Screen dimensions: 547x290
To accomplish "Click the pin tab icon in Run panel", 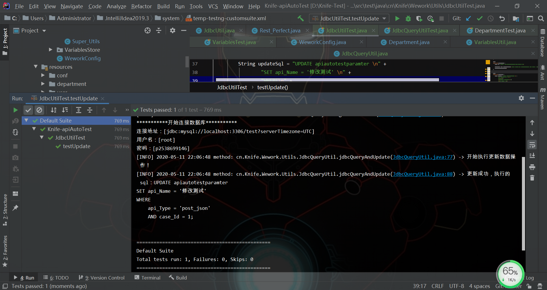I will pos(15,208).
